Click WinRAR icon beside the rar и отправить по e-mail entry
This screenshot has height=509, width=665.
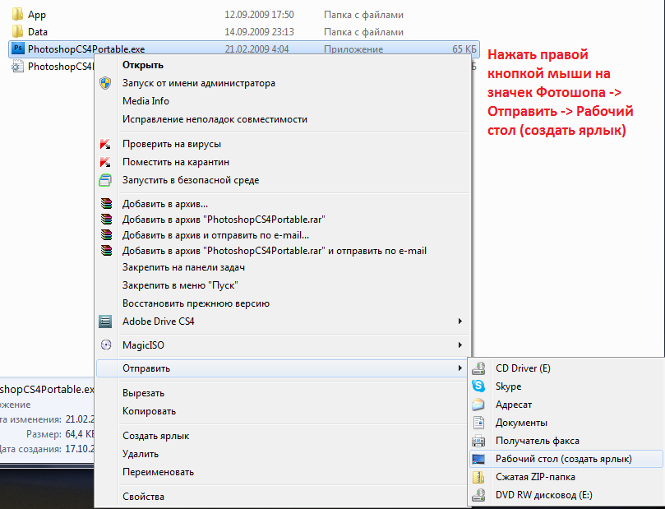[x=106, y=251]
